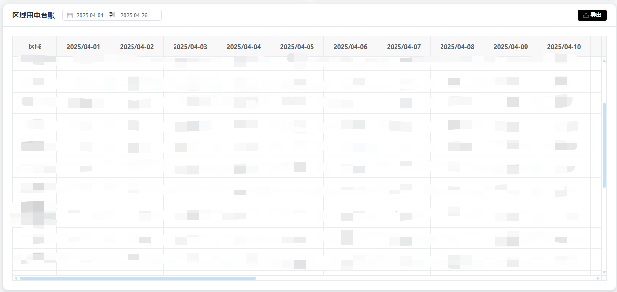
Task: Open the end date field 2025-04-26
Action: [x=134, y=15]
